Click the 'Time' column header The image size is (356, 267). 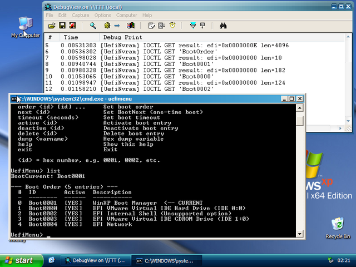pos(80,37)
